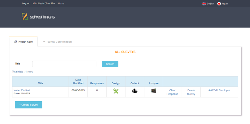Click Delete Survey for Water Festival
The height and width of the screenshot is (124, 250).
(x=191, y=92)
